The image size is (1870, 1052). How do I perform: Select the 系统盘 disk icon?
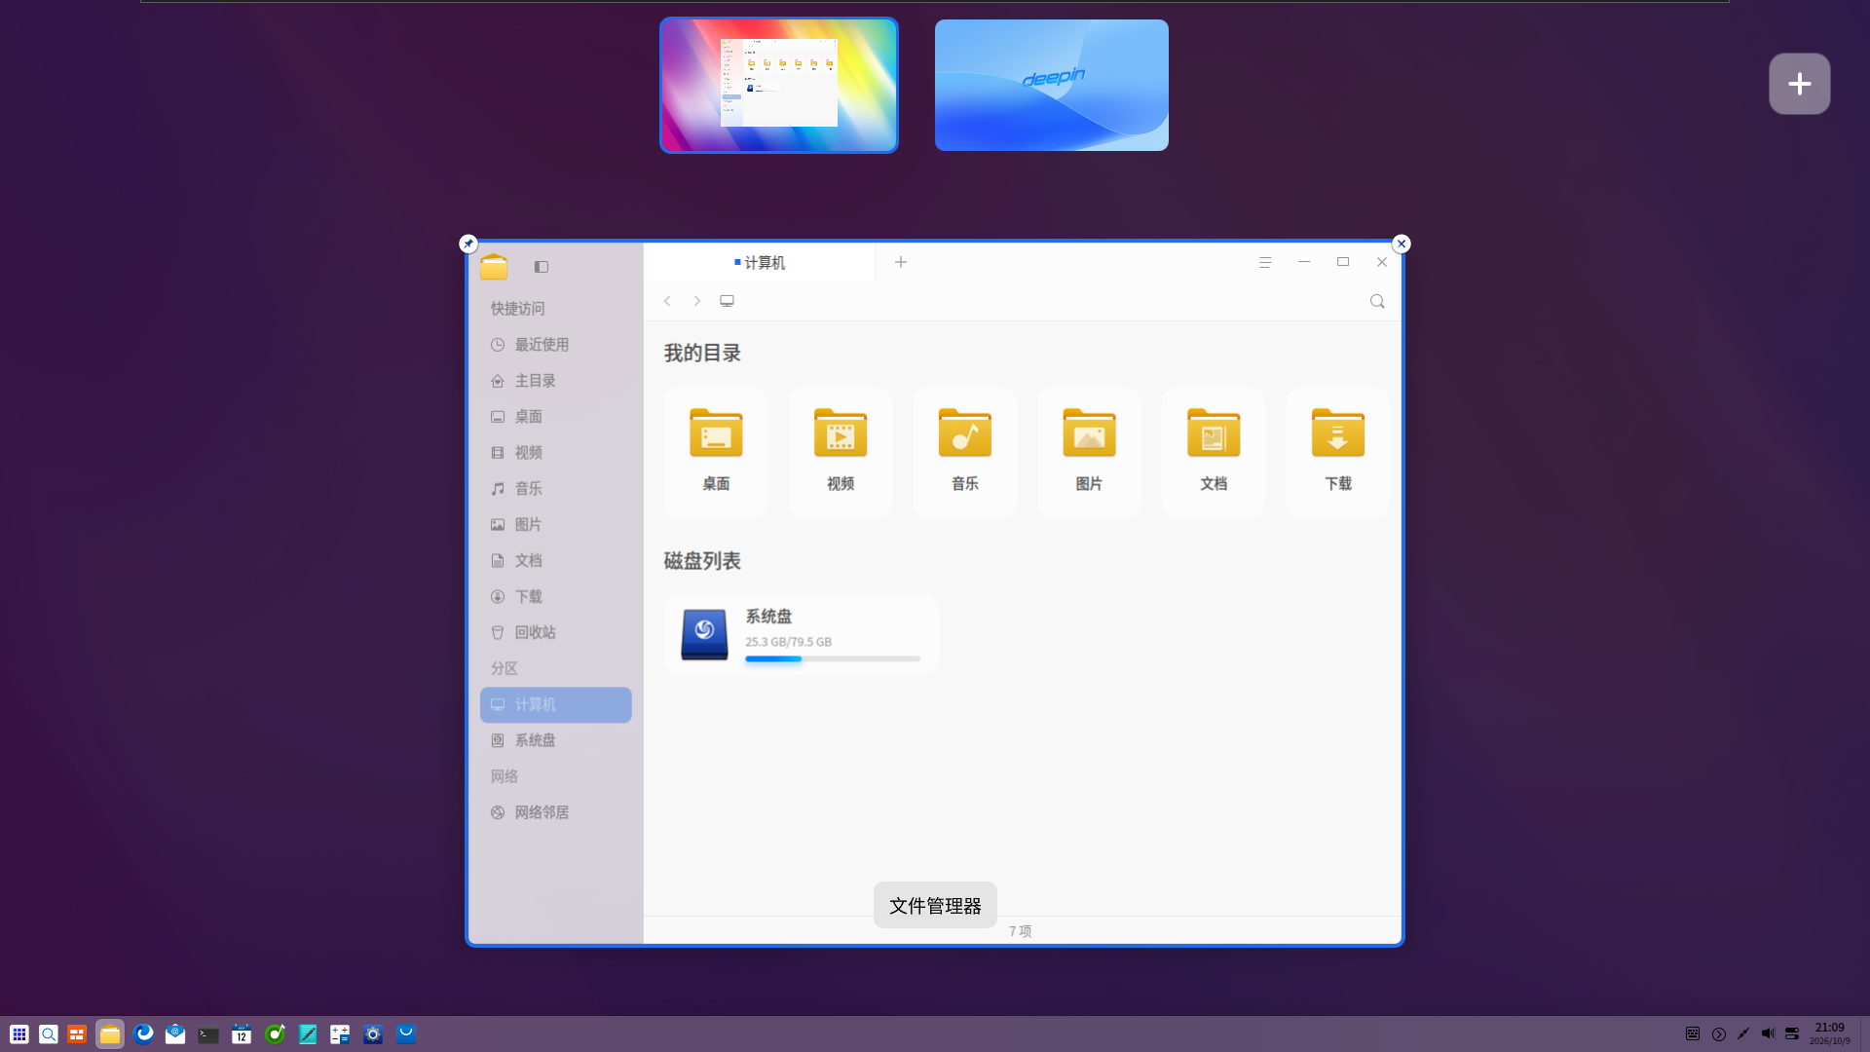click(x=704, y=635)
